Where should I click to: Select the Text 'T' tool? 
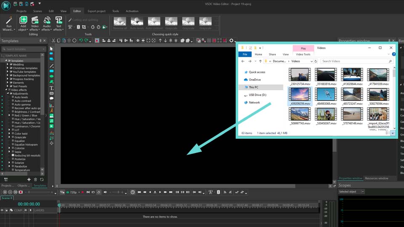tap(51, 88)
